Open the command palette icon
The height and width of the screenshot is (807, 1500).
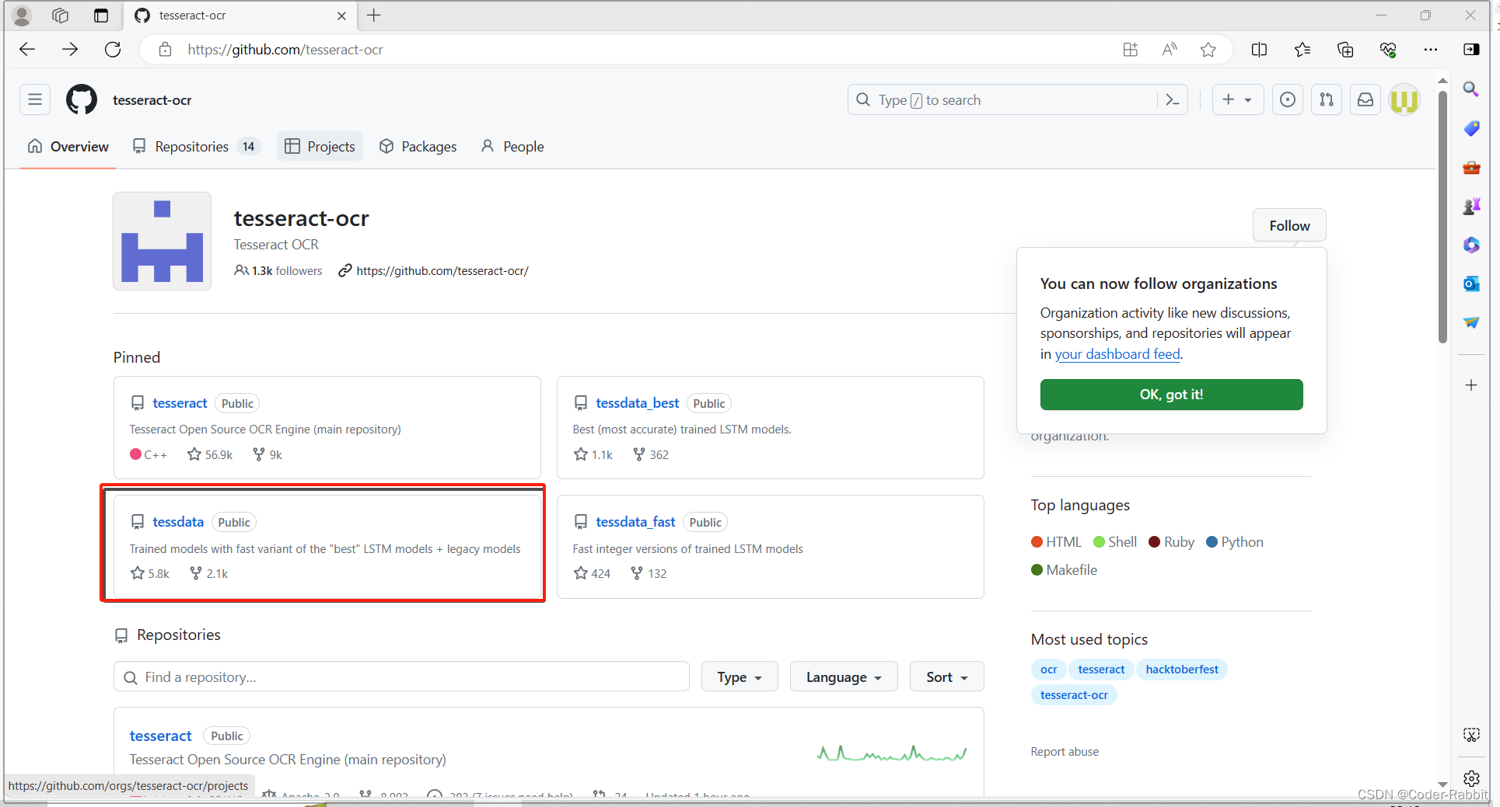pos(1173,99)
